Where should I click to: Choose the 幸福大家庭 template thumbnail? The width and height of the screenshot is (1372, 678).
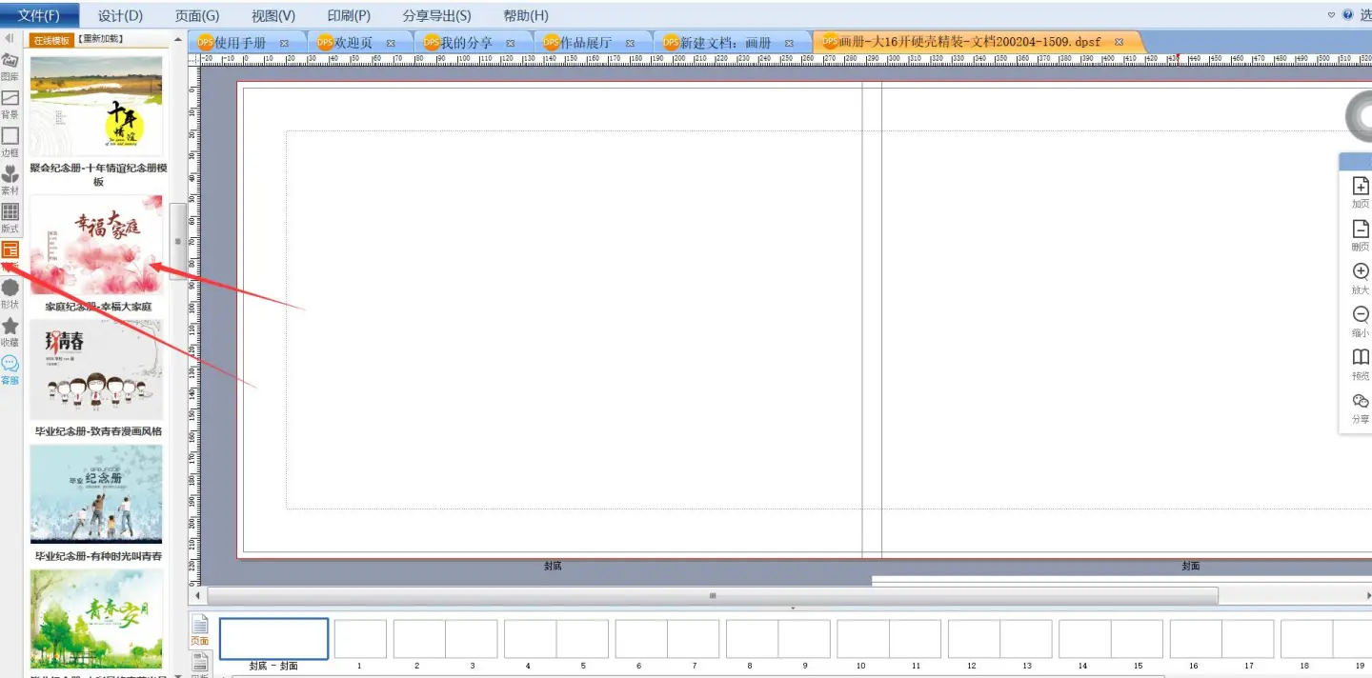pos(96,246)
